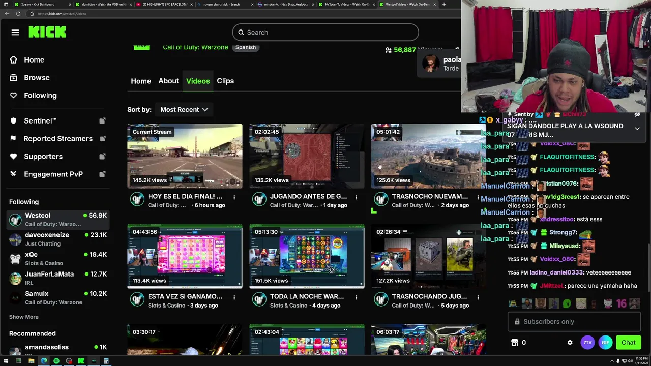Click the magnifier icon in search bar

click(x=241, y=33)
